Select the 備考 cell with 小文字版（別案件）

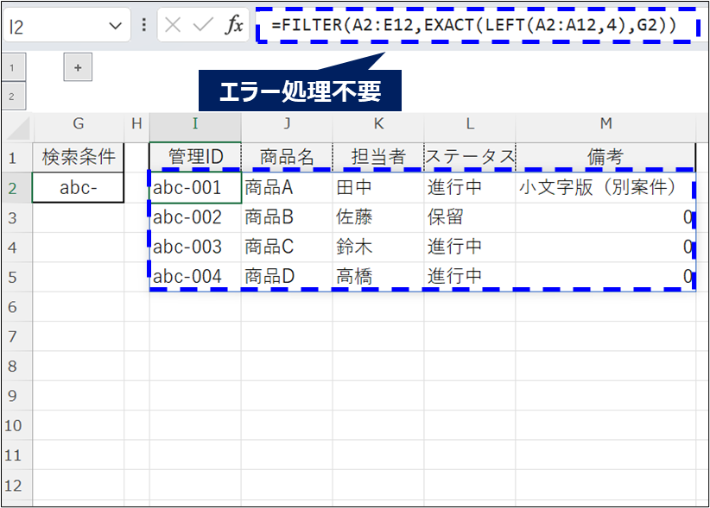pyautogui.click(x=605, y=187)
